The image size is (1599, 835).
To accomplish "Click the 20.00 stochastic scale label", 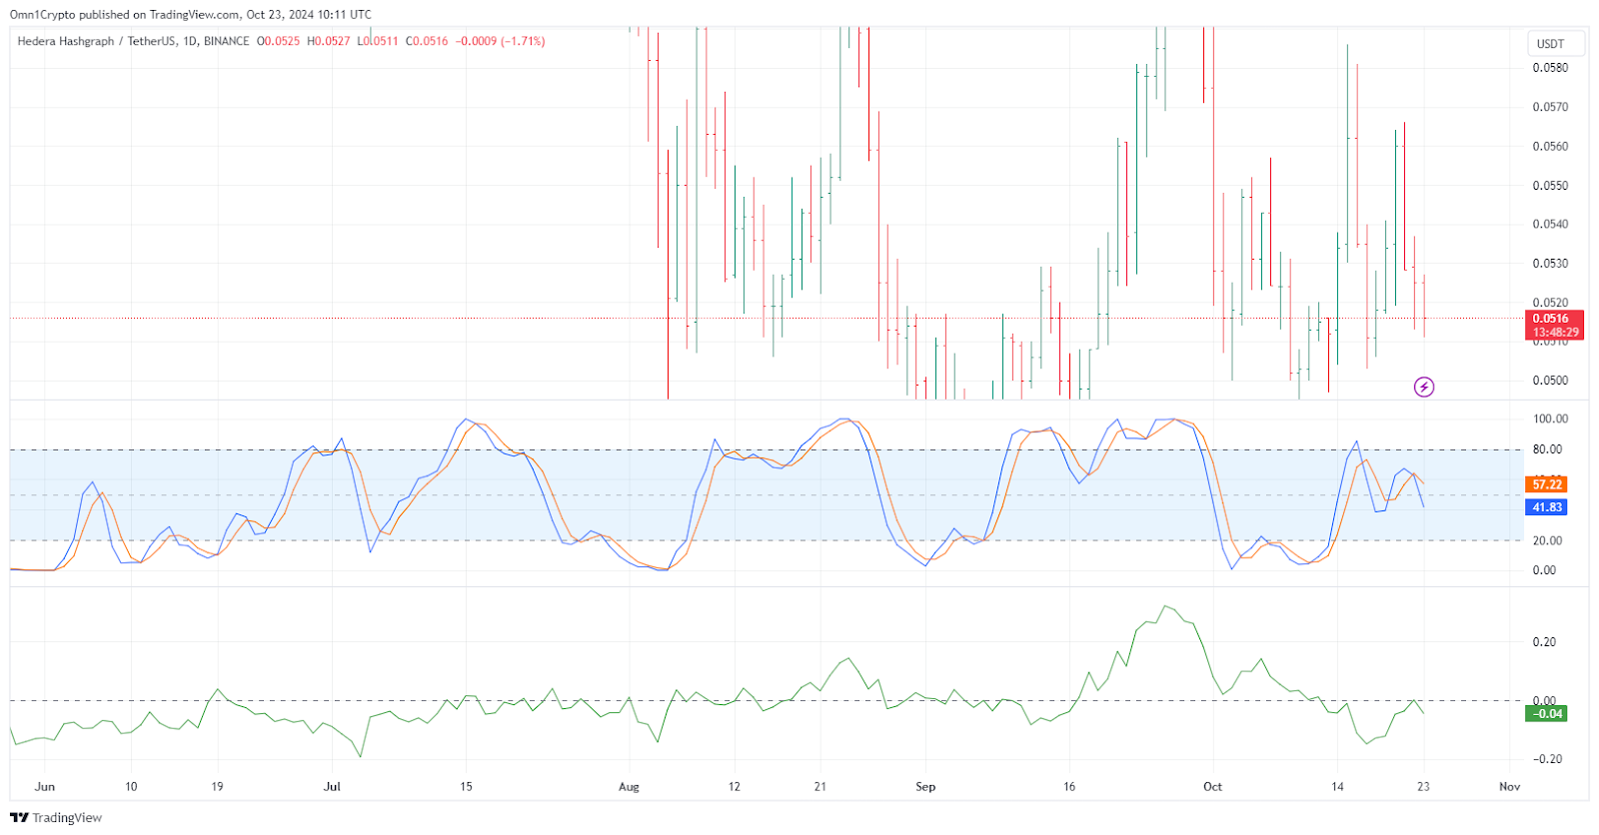I will pyautogui.click(x=1547, y=540).
